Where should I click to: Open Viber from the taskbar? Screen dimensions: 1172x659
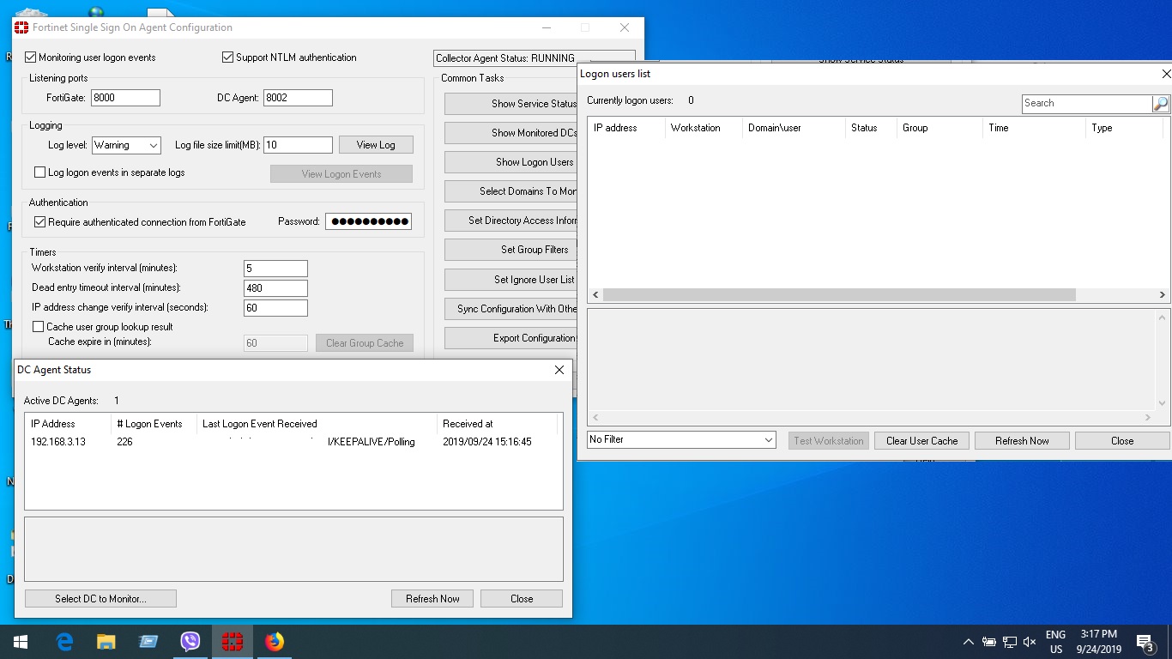tap(190, 642)
